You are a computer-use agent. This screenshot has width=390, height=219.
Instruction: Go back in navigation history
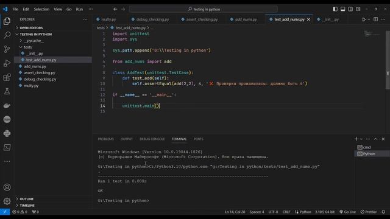tap(115, 9)
